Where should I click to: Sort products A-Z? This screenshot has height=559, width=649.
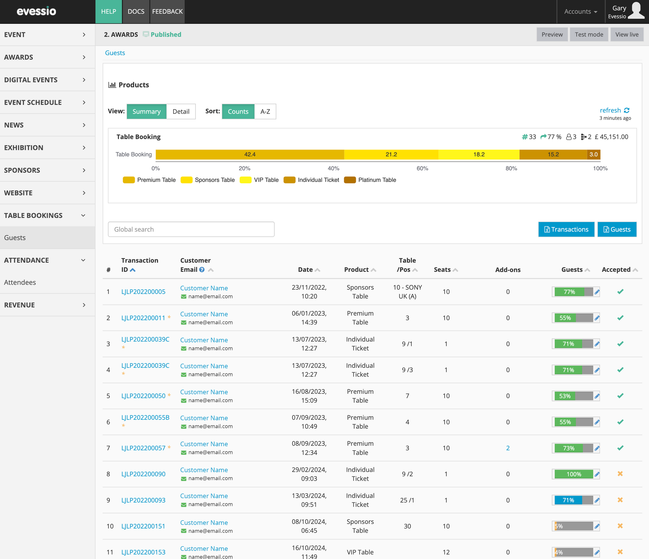pyautogui.click(x=265, y=111)
